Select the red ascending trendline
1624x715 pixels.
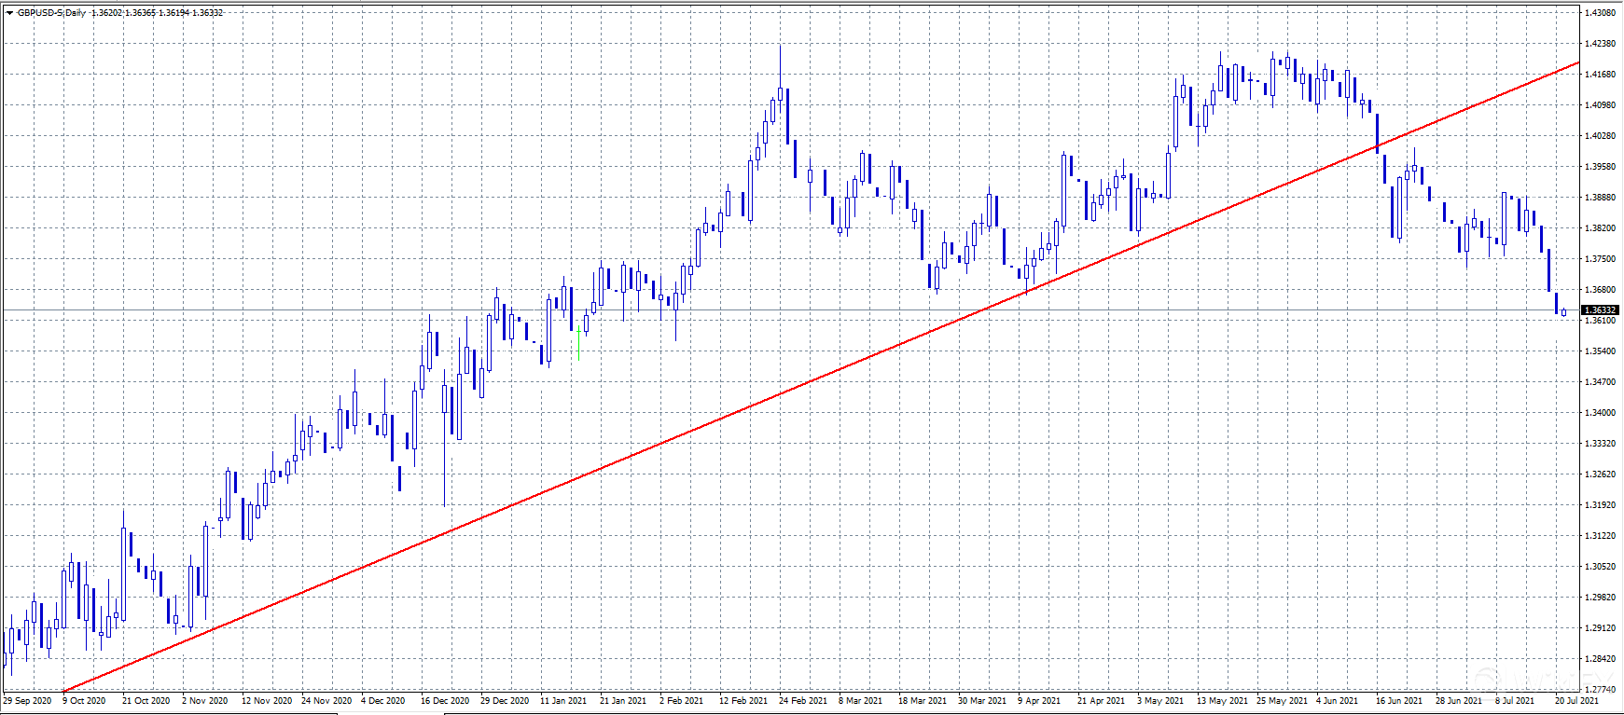(746, 410)
